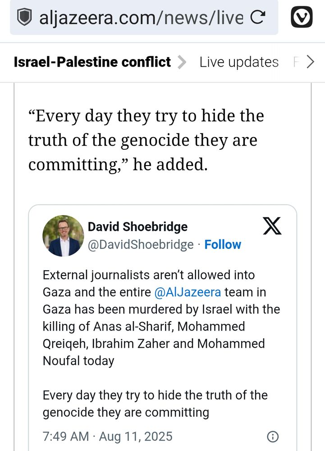Switch to the Live updates section

(239, 62)
